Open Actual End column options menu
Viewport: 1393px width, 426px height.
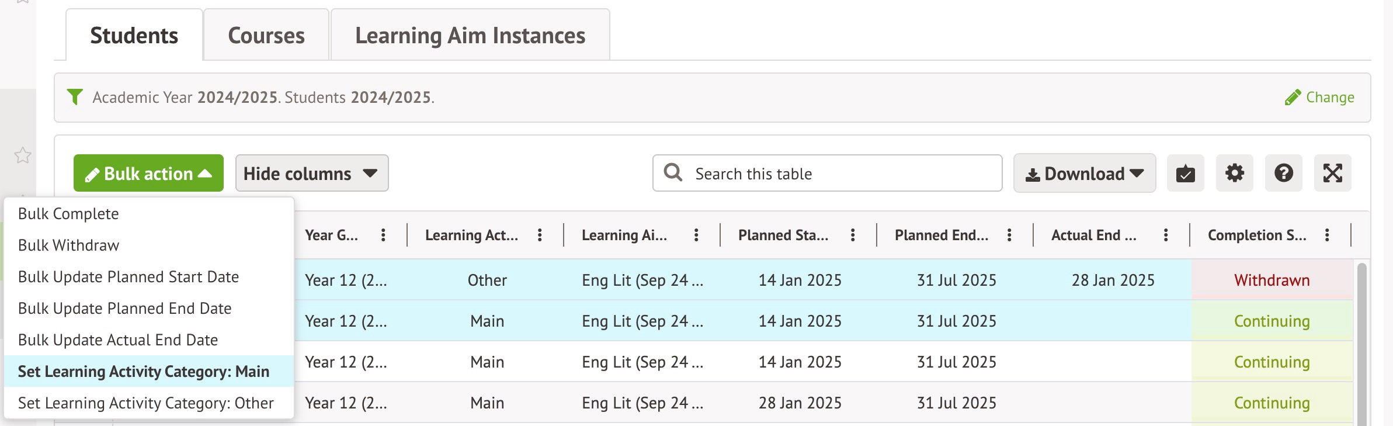pos(1166,235)
